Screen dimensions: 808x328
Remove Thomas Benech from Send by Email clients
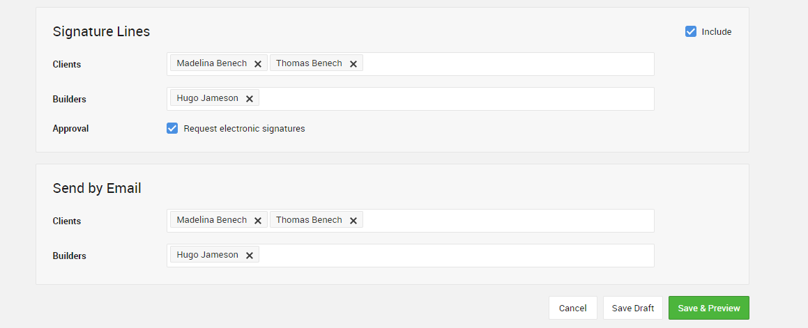(x=353, y=221)
